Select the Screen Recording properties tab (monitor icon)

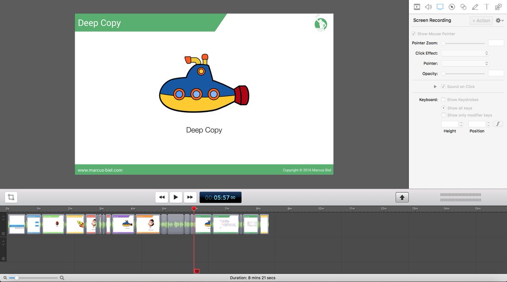point(440,7)
